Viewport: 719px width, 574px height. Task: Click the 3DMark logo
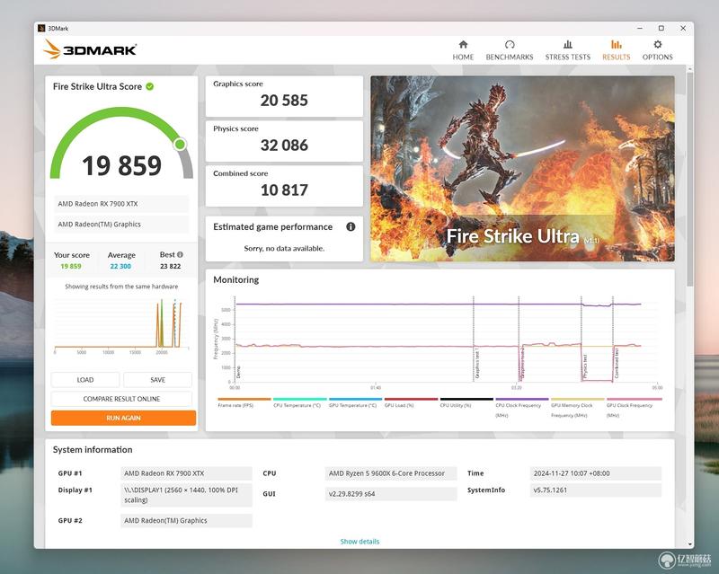tap(91, 49)
